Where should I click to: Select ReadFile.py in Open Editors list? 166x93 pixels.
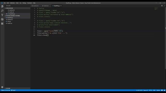[x=12, y=14]
